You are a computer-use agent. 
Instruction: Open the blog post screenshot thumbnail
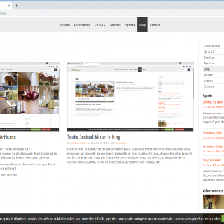coord(130,96)
